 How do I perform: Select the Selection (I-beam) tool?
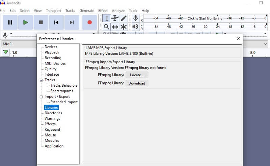(x=107, y=18)
